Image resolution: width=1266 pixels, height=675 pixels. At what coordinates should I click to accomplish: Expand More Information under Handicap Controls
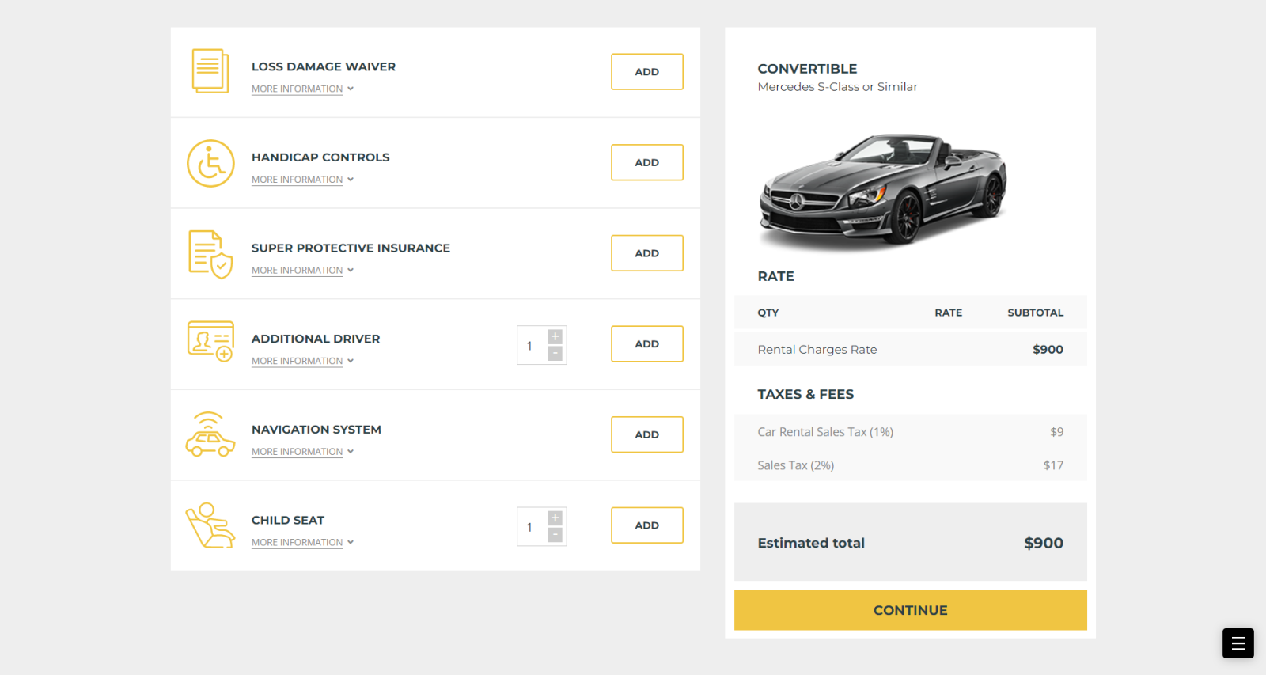pos(302,180)
